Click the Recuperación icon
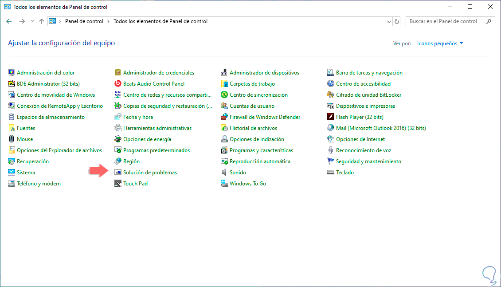The width and height of the screenshot is (501, 287). [x=12, y=161]
